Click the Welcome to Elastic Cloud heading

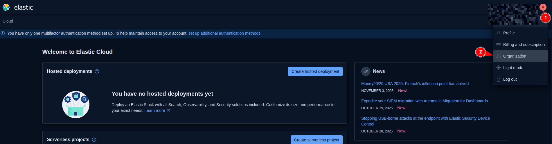pyautogui.click(x=78, y=52)
